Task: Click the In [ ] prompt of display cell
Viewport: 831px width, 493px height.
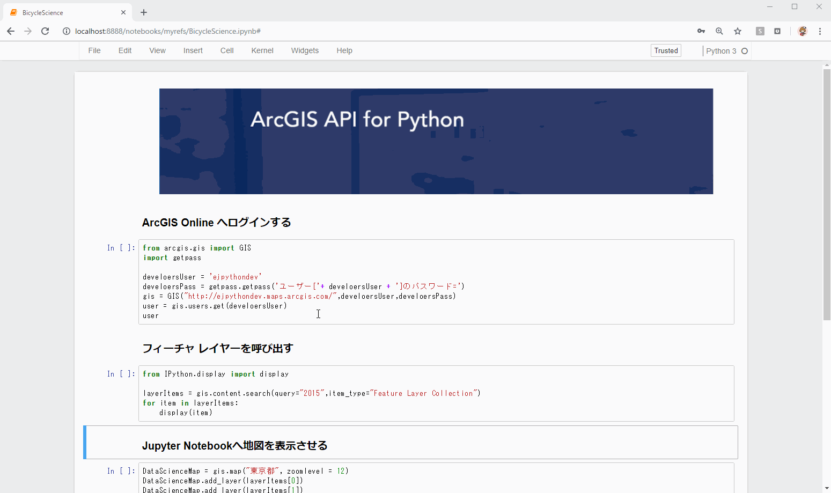Action: pos(121,374)
